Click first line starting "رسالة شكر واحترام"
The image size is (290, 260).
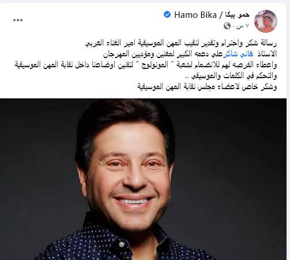click(181, 43)
